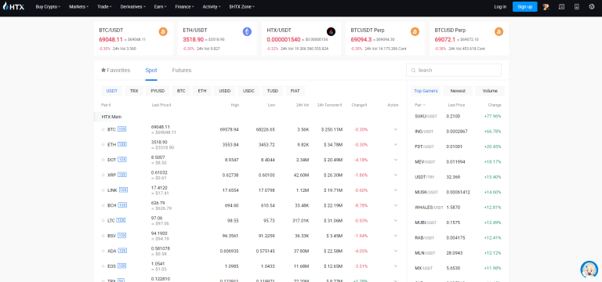Click the 10X margin badge beside ADA

pos(122,251)
